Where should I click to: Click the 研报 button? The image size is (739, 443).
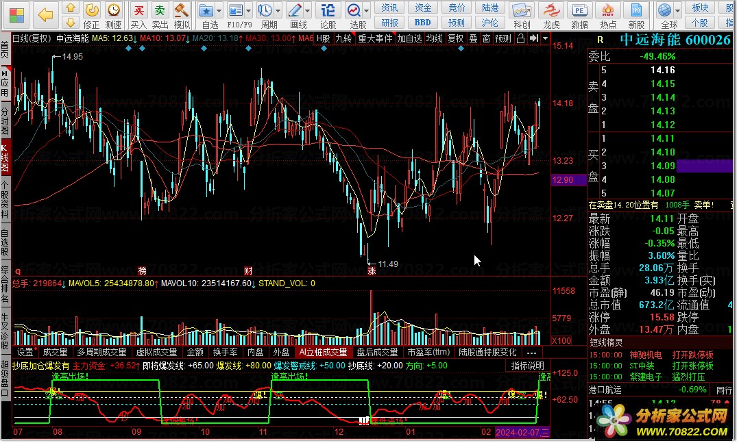pyautogui.click(x=389, y=23)
